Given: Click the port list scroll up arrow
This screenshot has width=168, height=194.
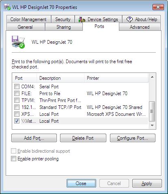Looking at the screenshot, I should click(152, 77).
